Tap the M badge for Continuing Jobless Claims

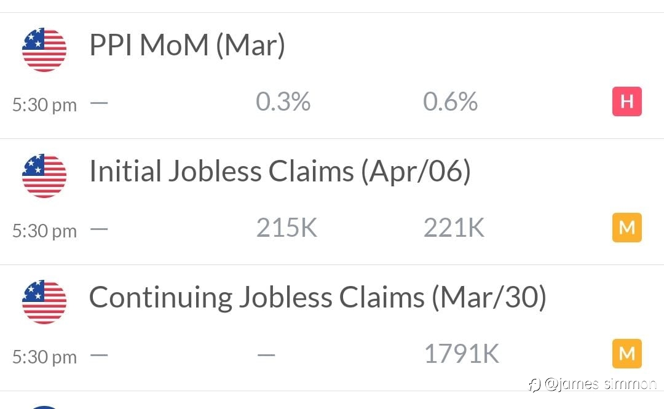[626, 354]
